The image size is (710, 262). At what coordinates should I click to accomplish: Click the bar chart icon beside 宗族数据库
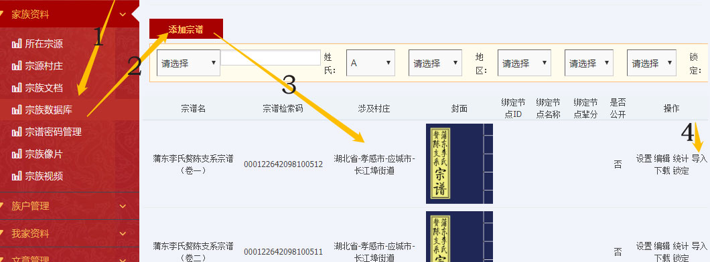click(17, 110)
